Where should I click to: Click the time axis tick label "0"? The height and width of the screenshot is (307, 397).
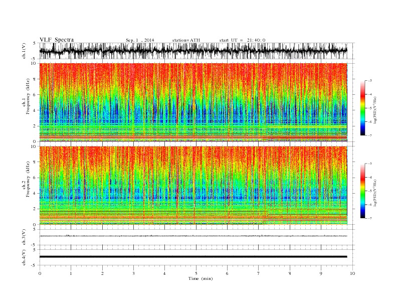(40, 273)
